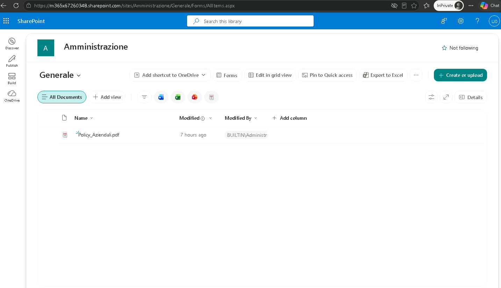Expand the Generale library dropdown
Viewport: 501px width, 288px height.
tap(79, 75)
